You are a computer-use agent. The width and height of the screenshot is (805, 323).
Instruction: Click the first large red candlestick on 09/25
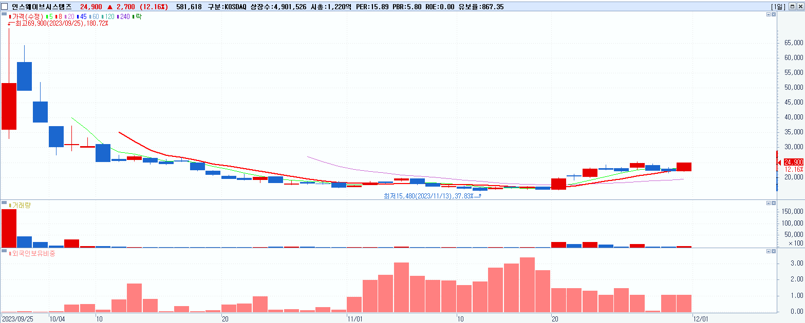pyautogui.click(x=9, y=106)
